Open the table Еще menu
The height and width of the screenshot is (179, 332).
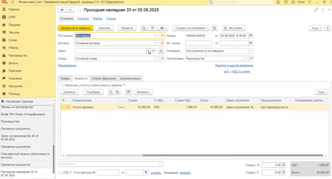(x=322, y=92)
